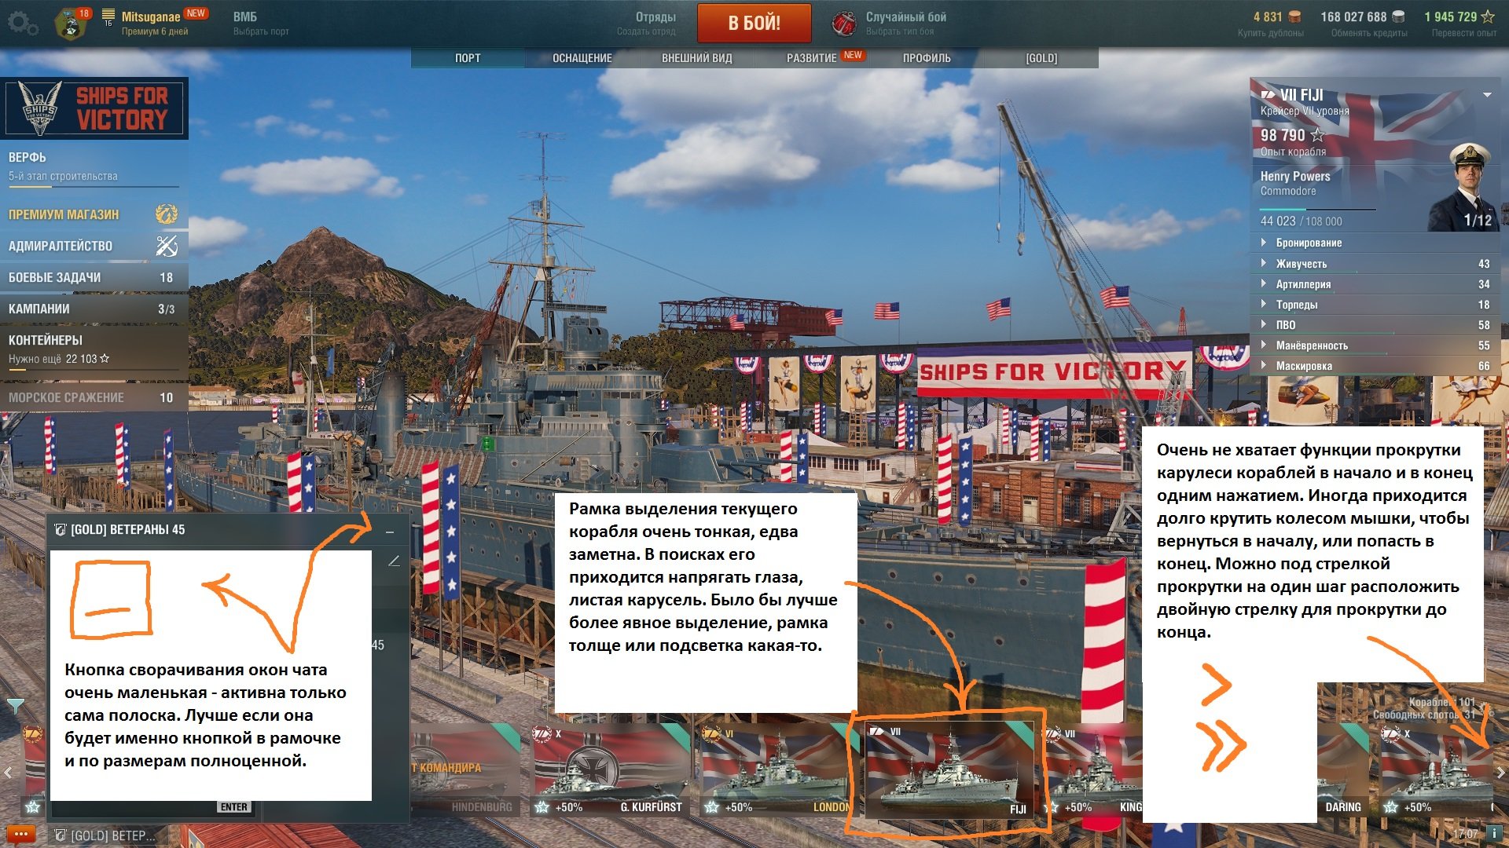Click Перевести опыт link
Image resolution: width=1509 pixels, height=848 pixels.
[x=1463, y=33]
